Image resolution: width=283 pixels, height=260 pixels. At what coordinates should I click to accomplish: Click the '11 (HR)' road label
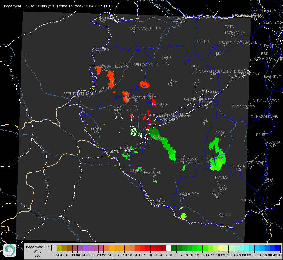point(47,185)
